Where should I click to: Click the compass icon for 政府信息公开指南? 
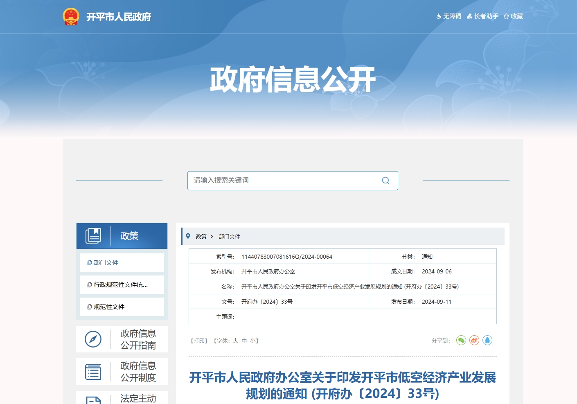click(x=93, y=339)
